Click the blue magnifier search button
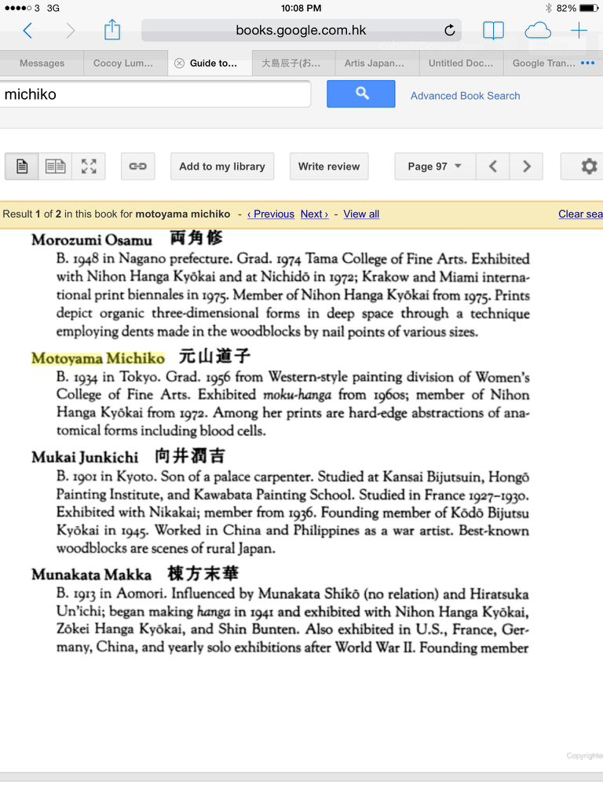Screen dimensions: 603x804 pyautogui.click(x=361, y=94)
